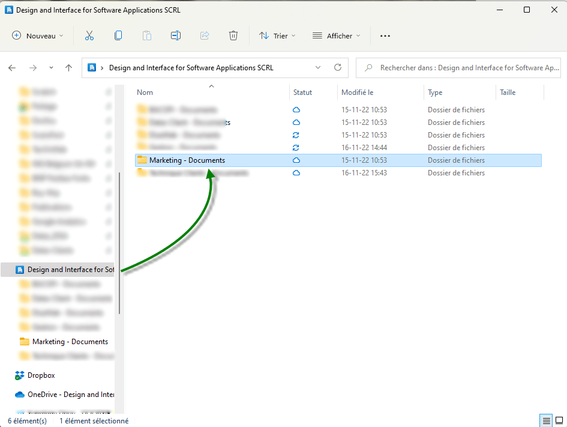Click the 1 élément sélectionné status text
567x427 pixels.
[x=94, y=421]
